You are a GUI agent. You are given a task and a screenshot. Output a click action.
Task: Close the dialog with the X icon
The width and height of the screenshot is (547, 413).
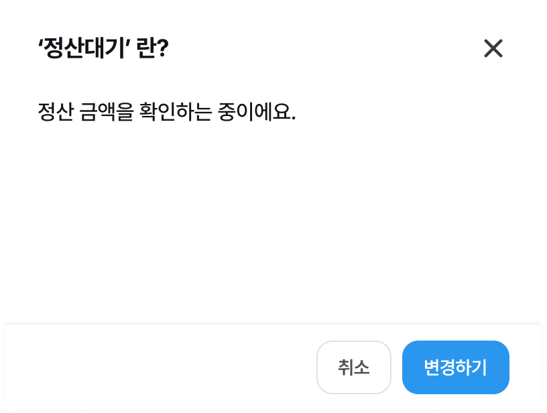coord(493,48)
